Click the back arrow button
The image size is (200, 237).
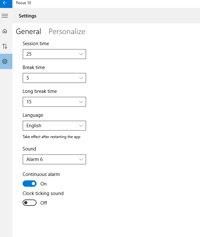point(6,3)
